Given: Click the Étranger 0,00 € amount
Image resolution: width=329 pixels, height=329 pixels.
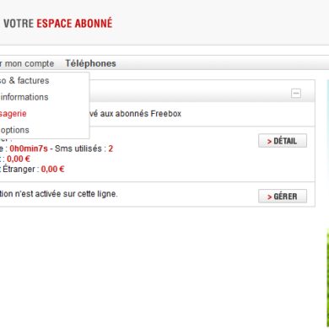Looking at the screenshot, I should [x=52, y=170].
